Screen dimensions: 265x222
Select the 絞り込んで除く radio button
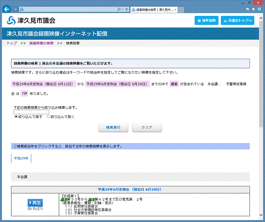48,117
